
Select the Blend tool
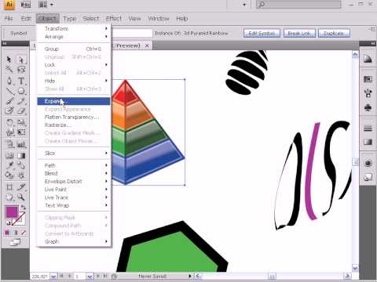click(21, 165)
